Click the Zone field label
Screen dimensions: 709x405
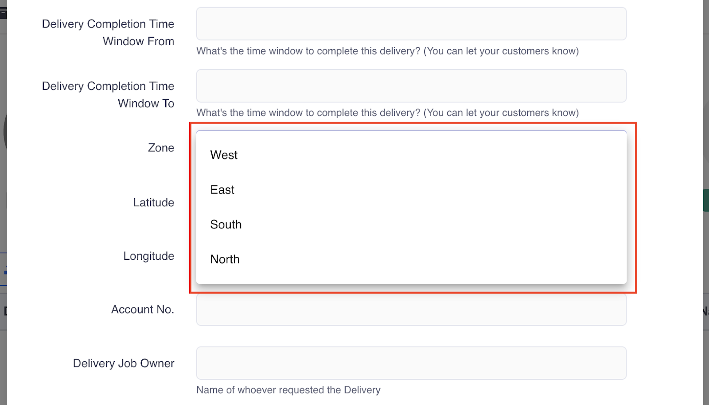click(161, 148)
